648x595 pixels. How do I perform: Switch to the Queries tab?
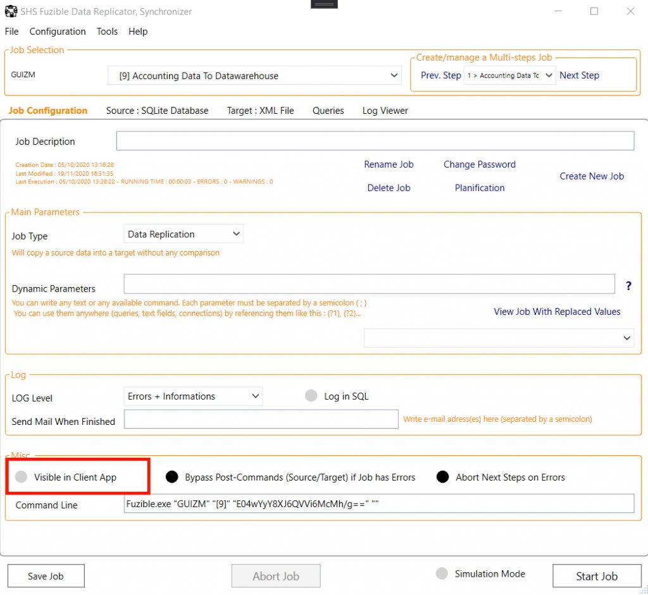point(328,111)
